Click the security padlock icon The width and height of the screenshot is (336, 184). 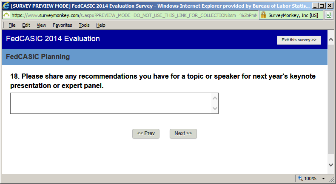pyautogui.click(x=263, y=15)
